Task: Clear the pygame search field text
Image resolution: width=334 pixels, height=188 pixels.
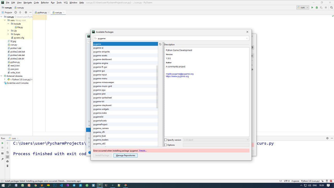Action: coord(247,38)
